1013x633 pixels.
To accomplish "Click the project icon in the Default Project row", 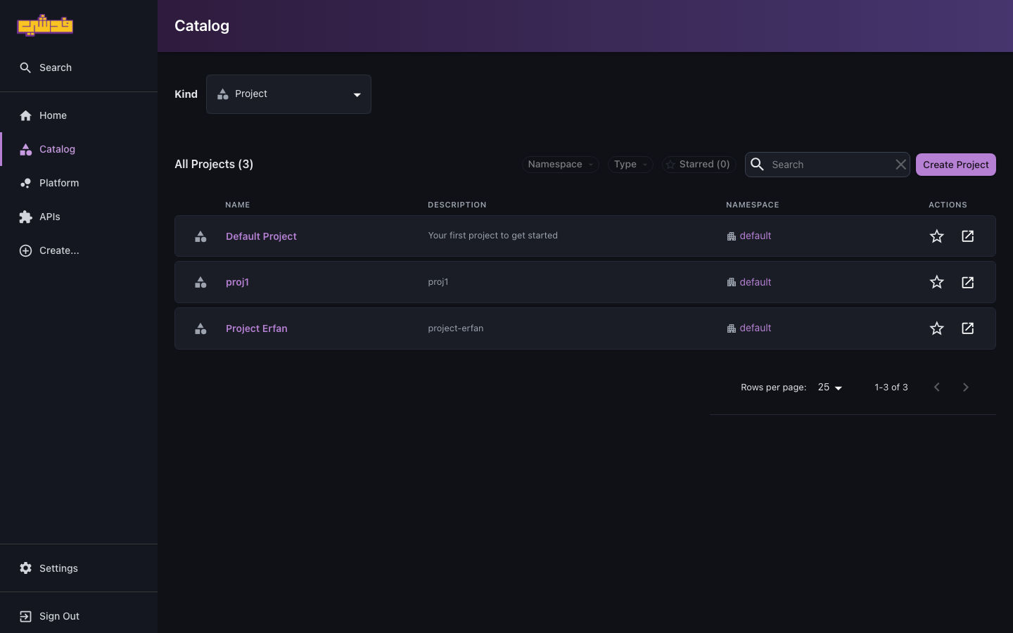I will click(200, 236).
